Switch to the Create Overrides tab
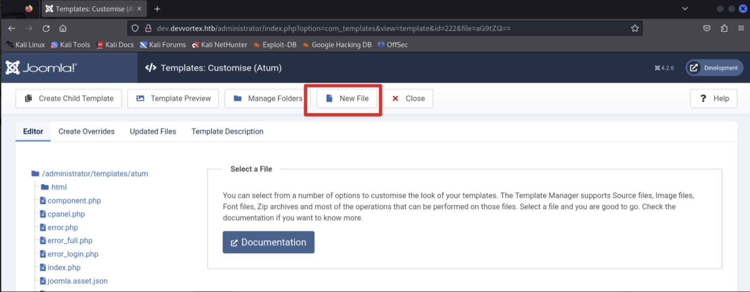The image size is (750, 292). pos(86,131)
